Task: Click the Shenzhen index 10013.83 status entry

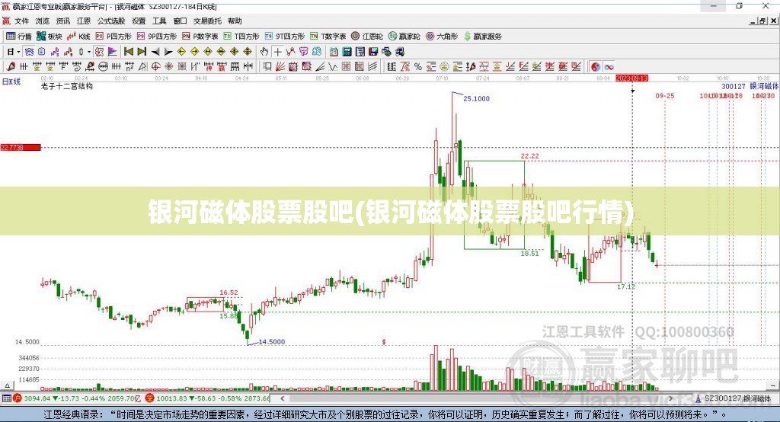Action: [208, 398]
